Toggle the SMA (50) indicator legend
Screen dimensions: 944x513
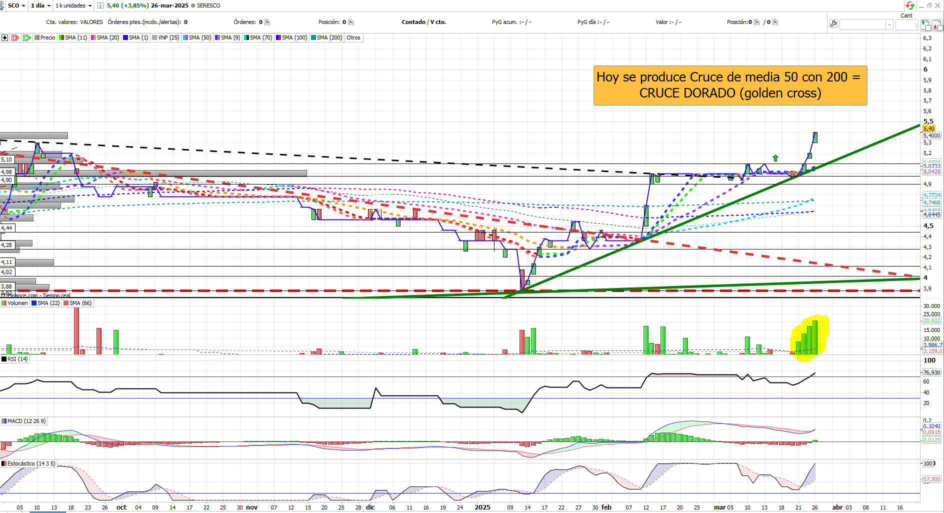coord(197,37)
